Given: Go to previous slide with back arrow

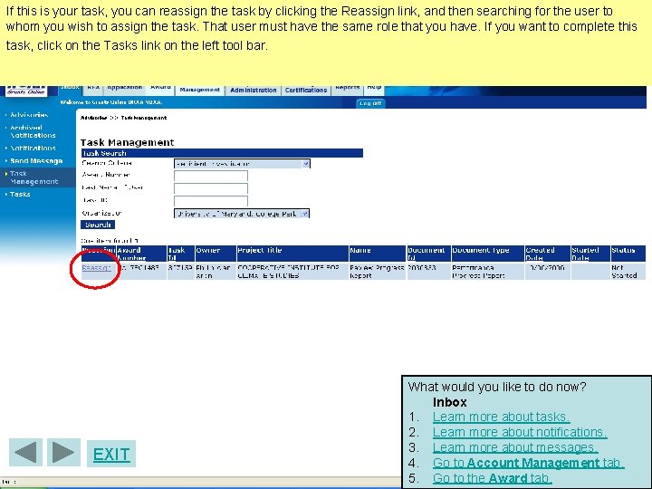Looking at the screenshot, I should tap(25, 452).
